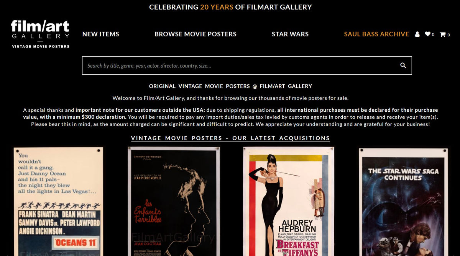
Task: Open the shopping cart icon
Action: tap(444, 34)
